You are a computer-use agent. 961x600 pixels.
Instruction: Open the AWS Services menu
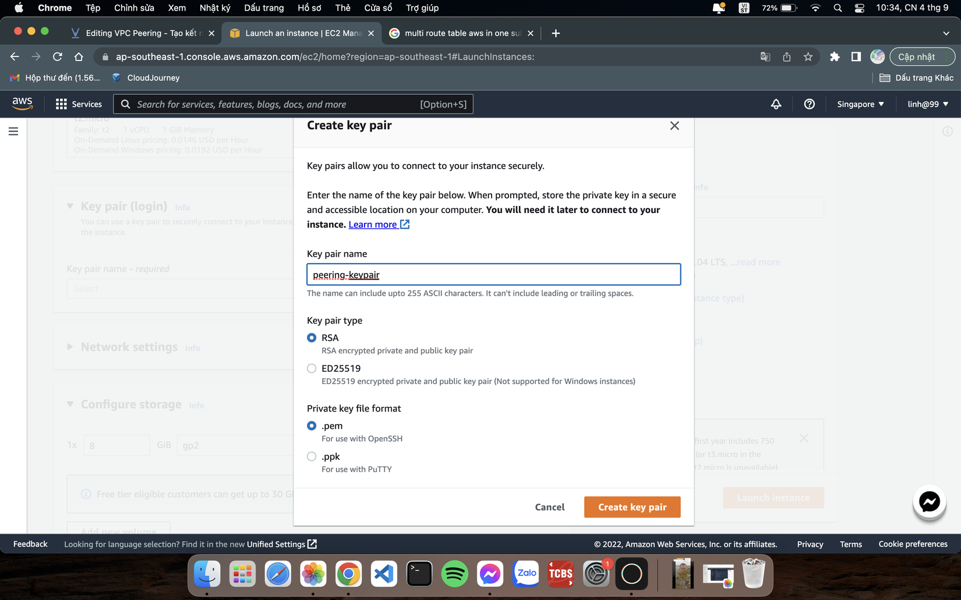(x=79, y=104)
